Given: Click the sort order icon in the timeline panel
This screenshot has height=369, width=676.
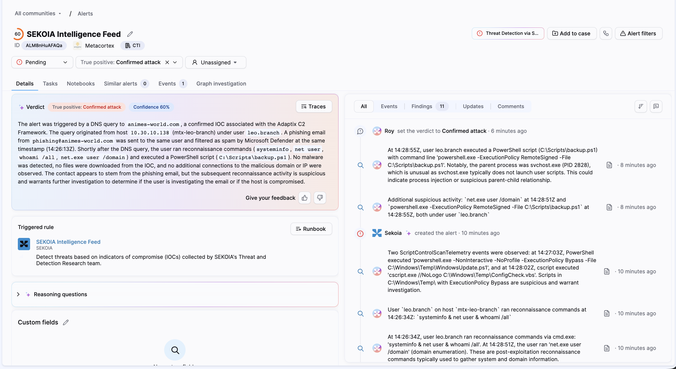Looking at the screenshot, I should tap(641, 106).
